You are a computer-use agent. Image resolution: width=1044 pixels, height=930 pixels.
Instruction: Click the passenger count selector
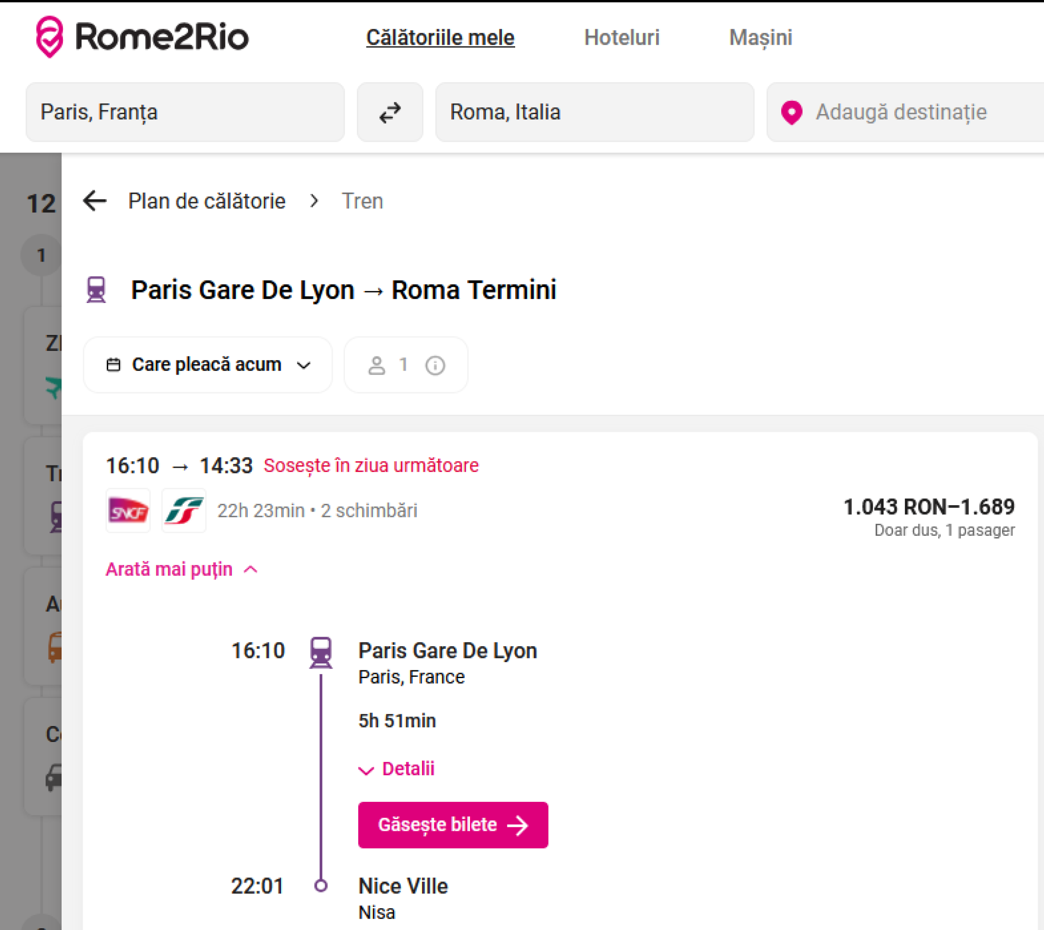click(x=389, y=365)
